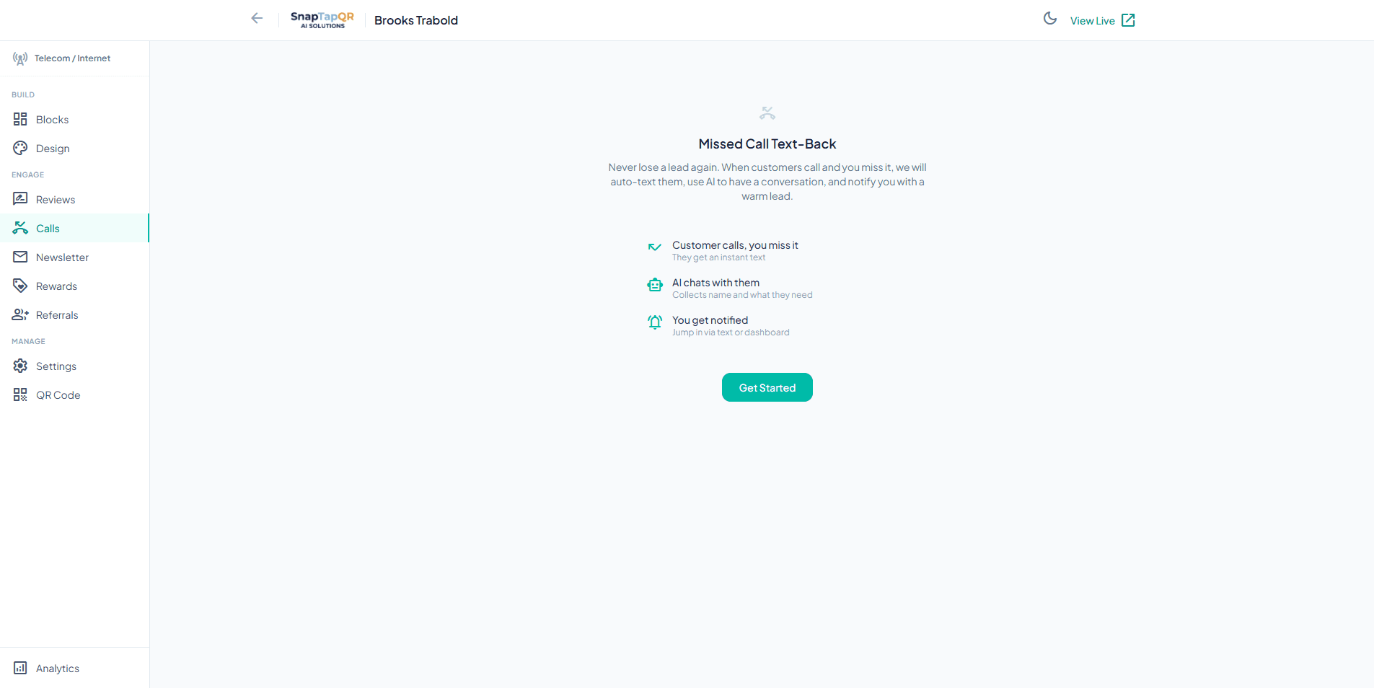Toggle dark mode moon icon
This screenshot has height=688, width=1374.
click(1050, 19)
